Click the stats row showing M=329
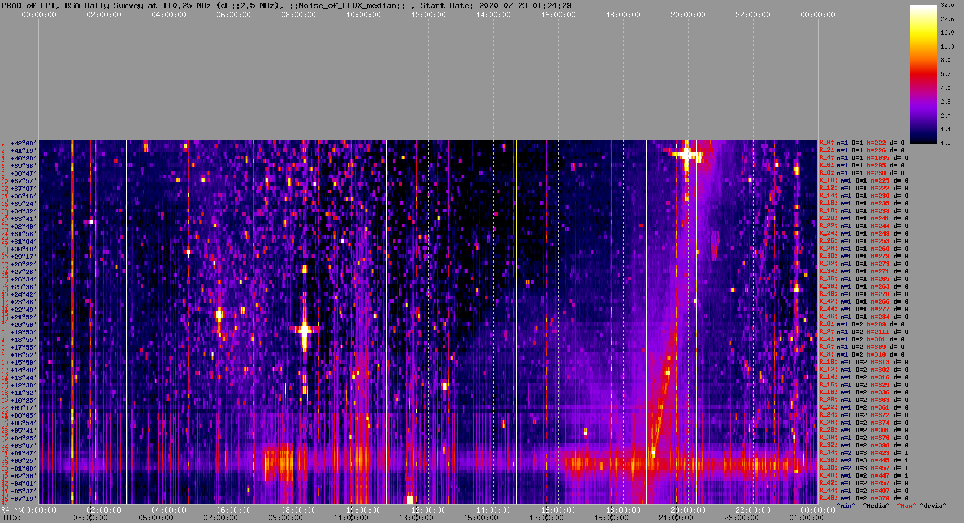The width and height of the screenshot is (964, 523). (x=864, y=385)
